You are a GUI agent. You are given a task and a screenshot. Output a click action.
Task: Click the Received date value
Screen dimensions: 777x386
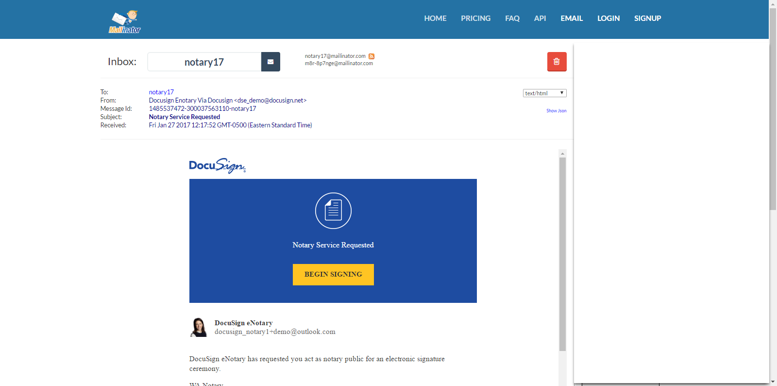coord(231,125)
